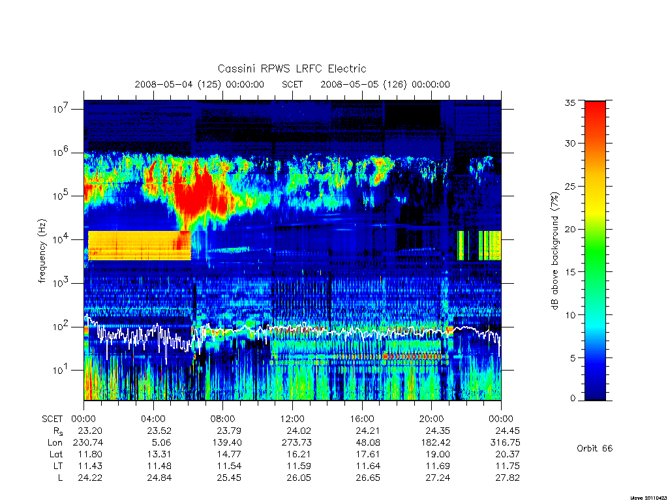Click the 'LT' row label
The height and width of the screenshot is (501, 668).
click(x=57, y=466)
